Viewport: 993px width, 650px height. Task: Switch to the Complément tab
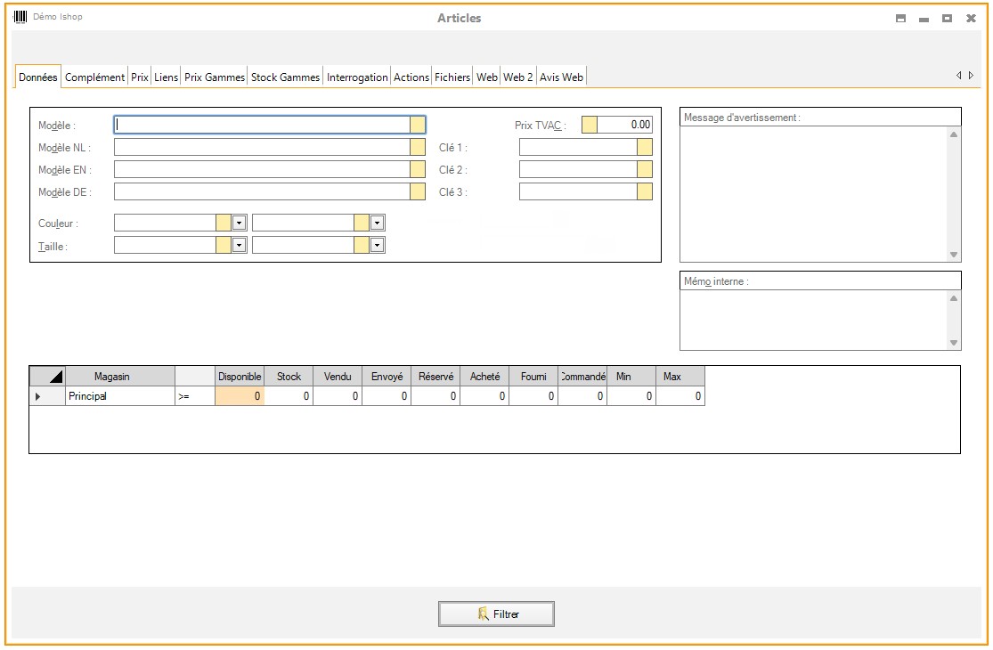pyautogui.click(x=94, y=77)
